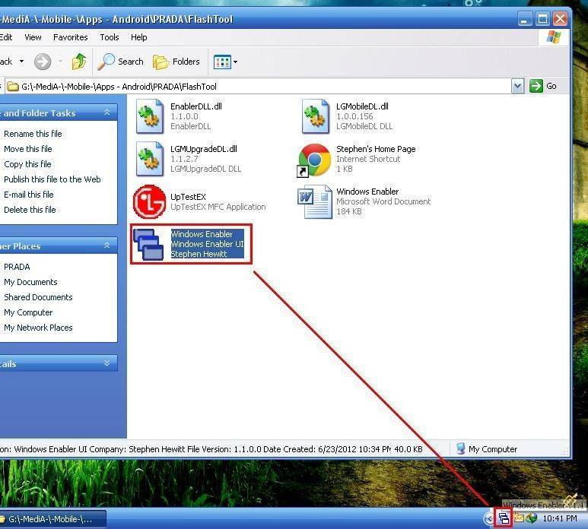Viewport: 588px width, 529px height.
Task: Go to PRADA folder in Other Places
Action: (17, 267)
